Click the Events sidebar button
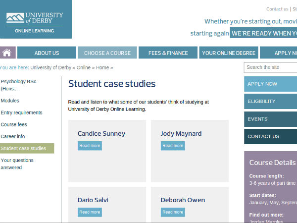The height and width of the screenshot is (223, 297). click(270, 119)
